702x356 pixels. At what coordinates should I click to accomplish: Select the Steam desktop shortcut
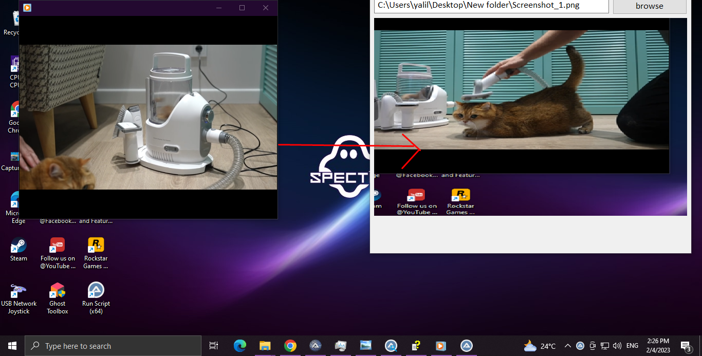(19, 250)
